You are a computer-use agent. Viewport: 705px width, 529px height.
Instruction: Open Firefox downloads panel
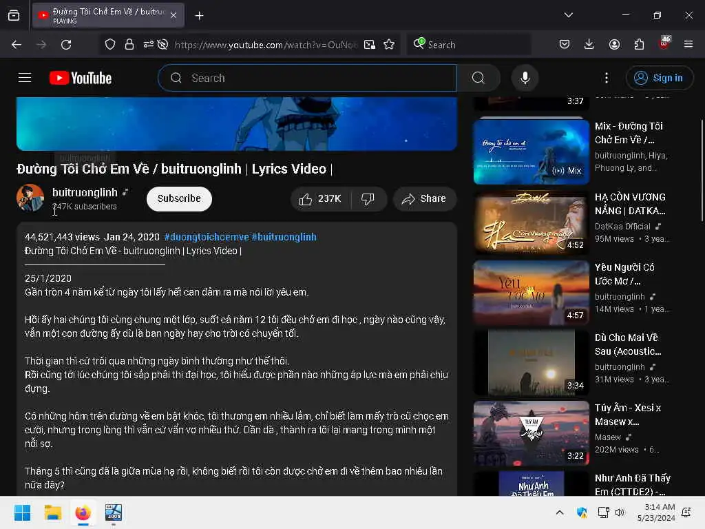589,44
